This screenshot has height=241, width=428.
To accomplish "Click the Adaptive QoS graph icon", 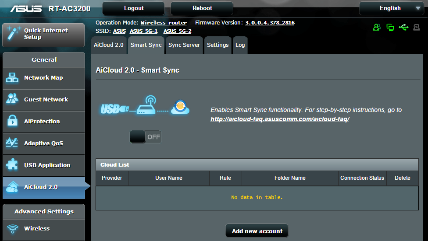I will pyautogui.click(x=12, y=143).
